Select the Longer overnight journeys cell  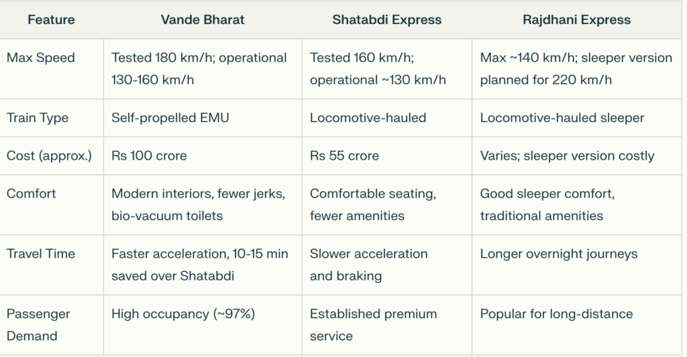tap(559, 254)
